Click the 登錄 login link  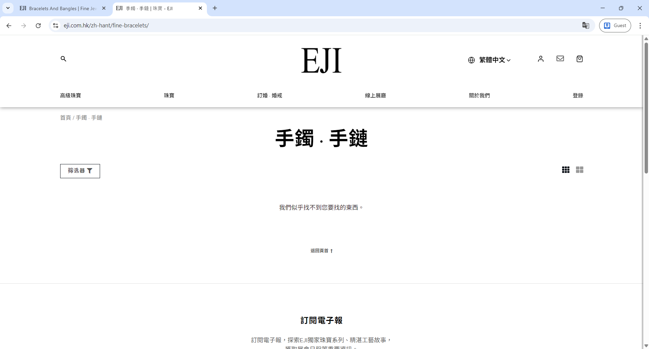578,96
